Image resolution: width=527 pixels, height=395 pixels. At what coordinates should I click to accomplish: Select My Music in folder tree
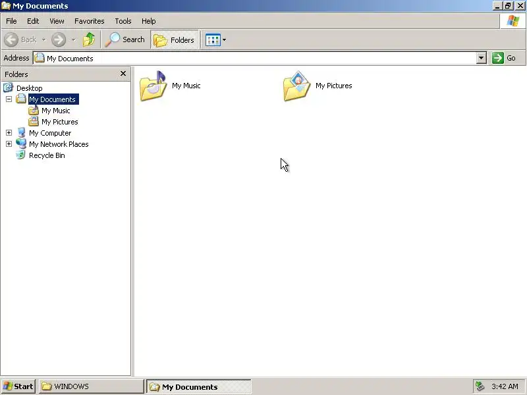pyautogui.click(x=56, y=111)
